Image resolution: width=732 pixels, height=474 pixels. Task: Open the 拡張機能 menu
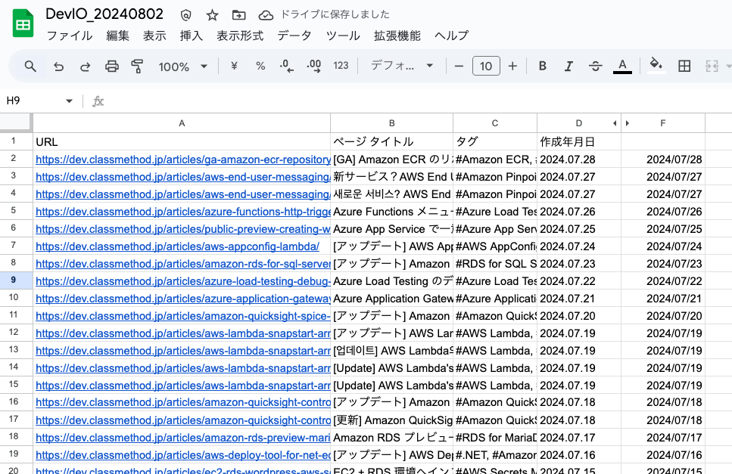pyautogui.click(x=397, y=36)
